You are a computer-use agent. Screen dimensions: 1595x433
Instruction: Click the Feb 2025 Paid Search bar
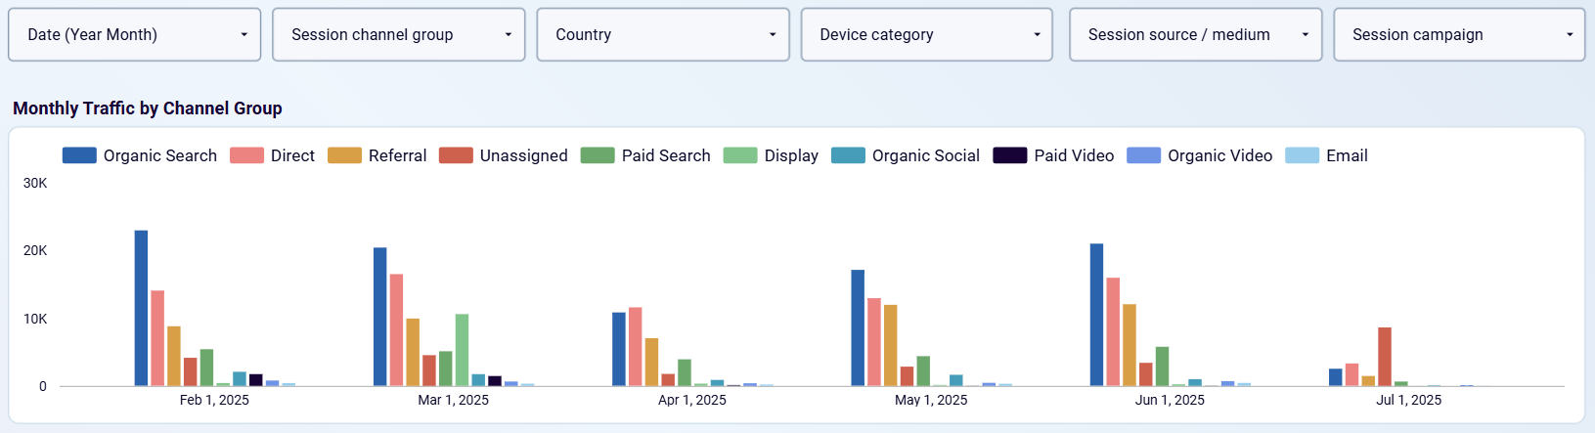[206, 368]
